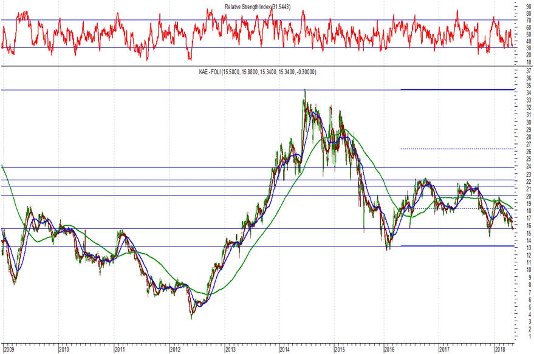Click the 8 value on price scale
Image resolution: width=534 pixels, height=354 pixels.
pyautogui.click(x=530, y=285)
